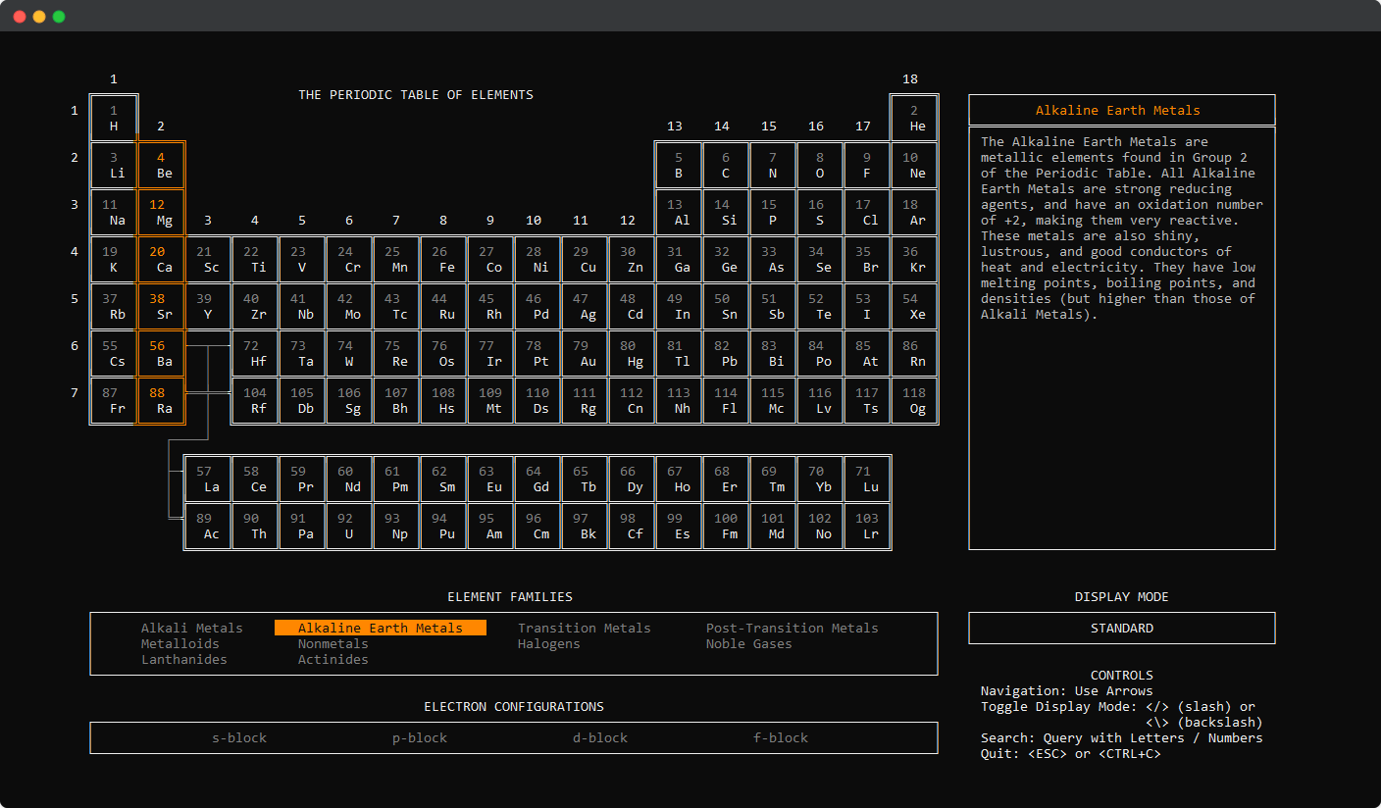The height and width of the screenshot is (808, 1381).
Task: Select the Hydrogen element cell
Action: click(x=113, y=118)
